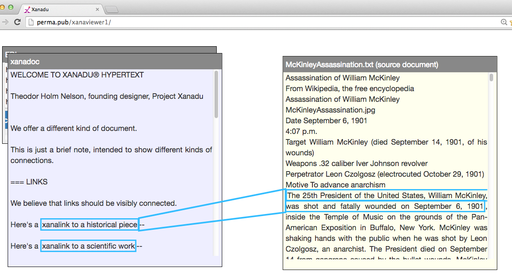Click "We offer a different kind of document."
Image resolution: width=512 pixels, height=276 pixels.
tap(74, 128)
